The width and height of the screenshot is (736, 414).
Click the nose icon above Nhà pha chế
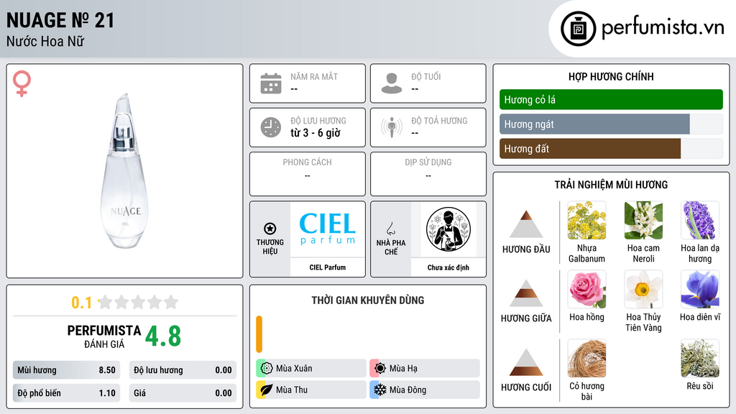(x=390, y=229)
